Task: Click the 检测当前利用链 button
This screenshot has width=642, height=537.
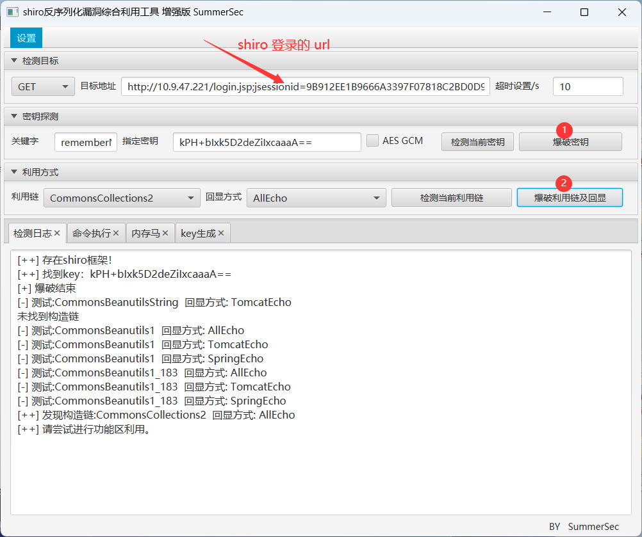Action: click(x=452, y=198)
